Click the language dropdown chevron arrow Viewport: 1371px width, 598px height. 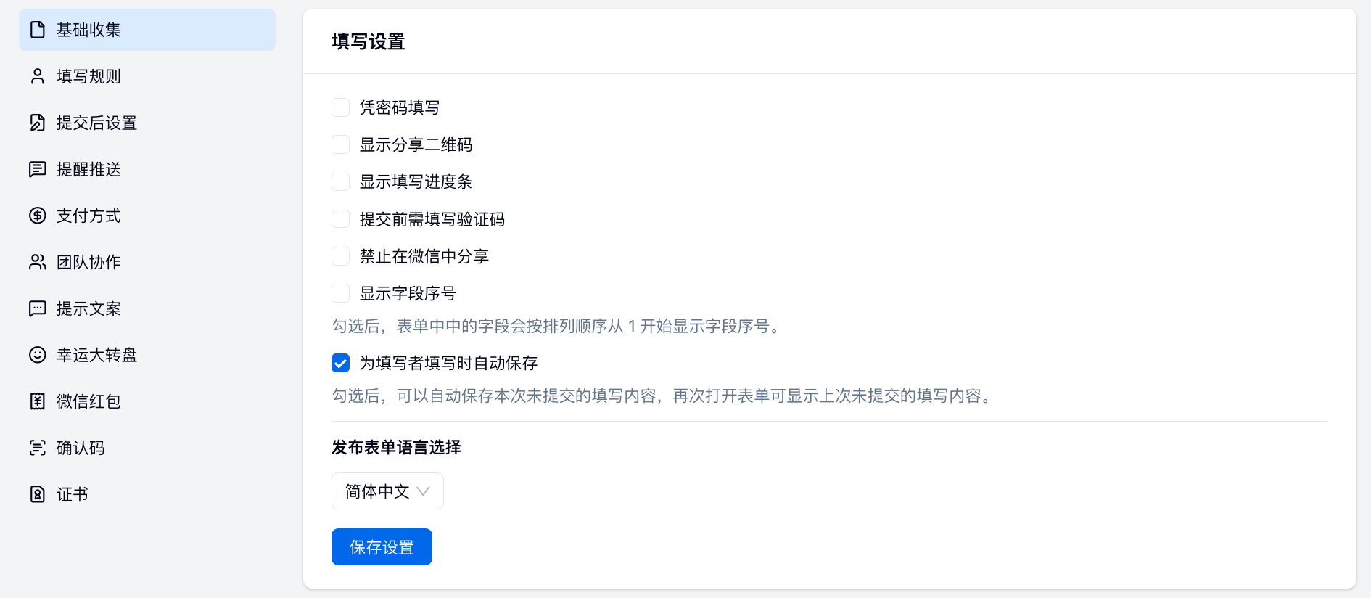click(424, 491)
